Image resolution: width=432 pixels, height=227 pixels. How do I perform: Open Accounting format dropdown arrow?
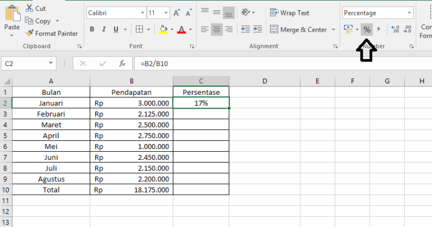(x=357, y=29)
